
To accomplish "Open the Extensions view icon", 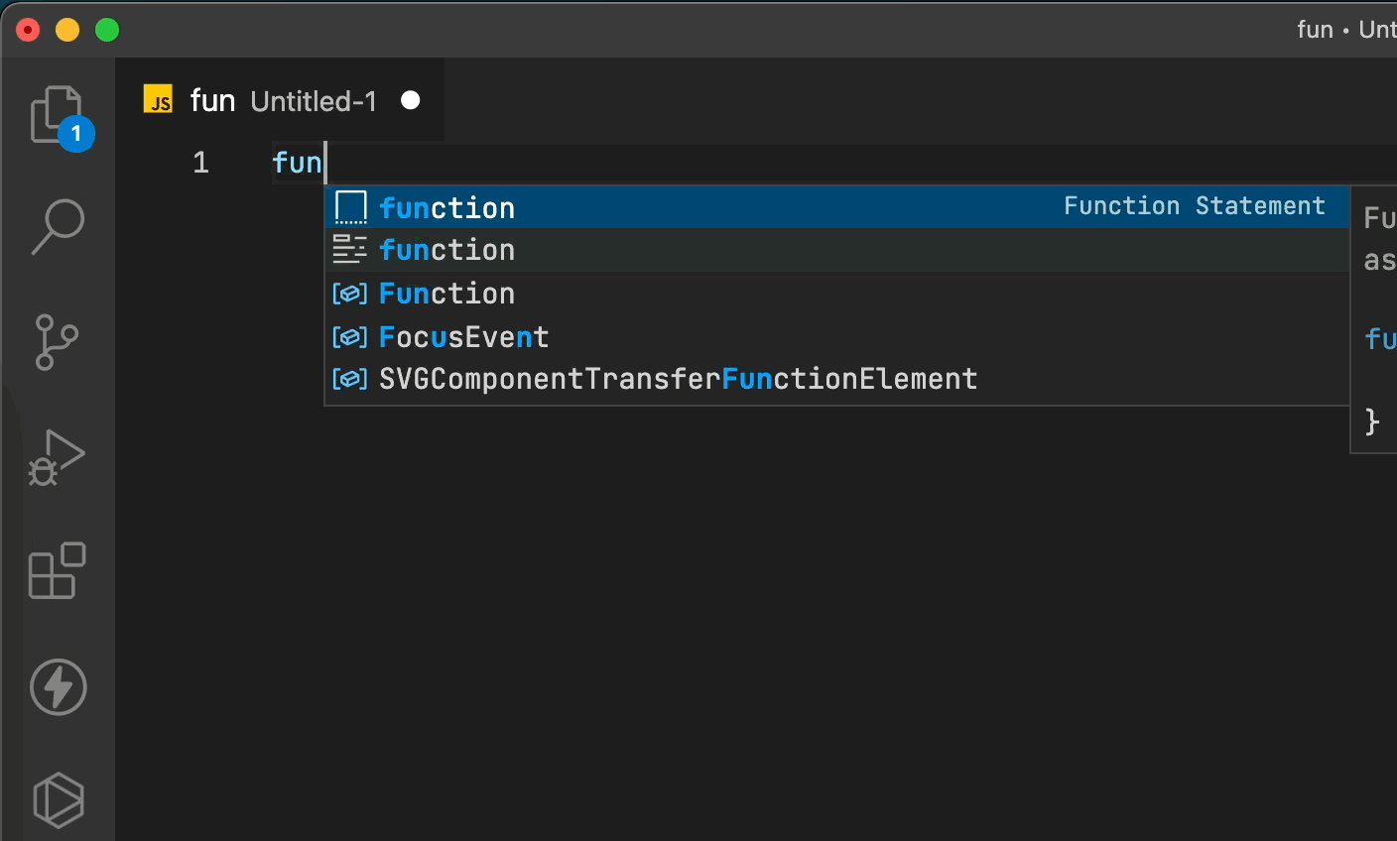I will tap(58, 571).
